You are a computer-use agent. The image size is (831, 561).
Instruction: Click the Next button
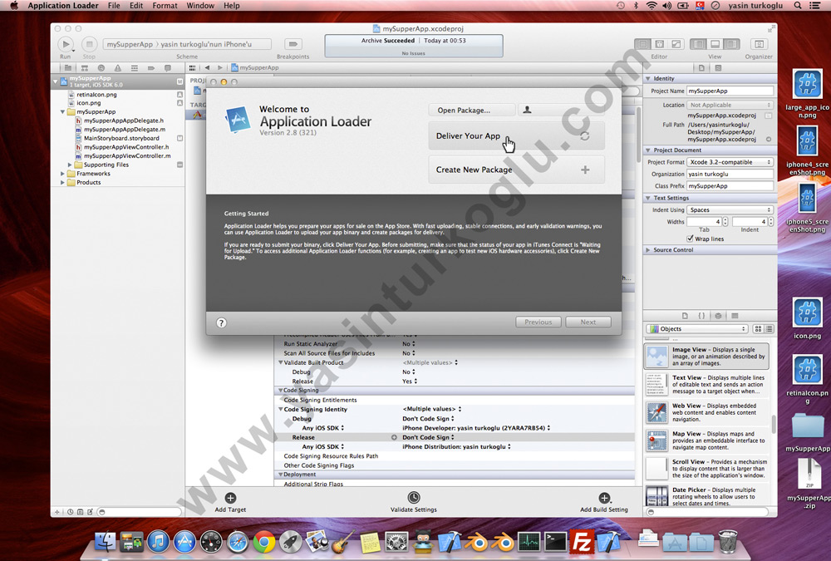(x=588, y=322)
